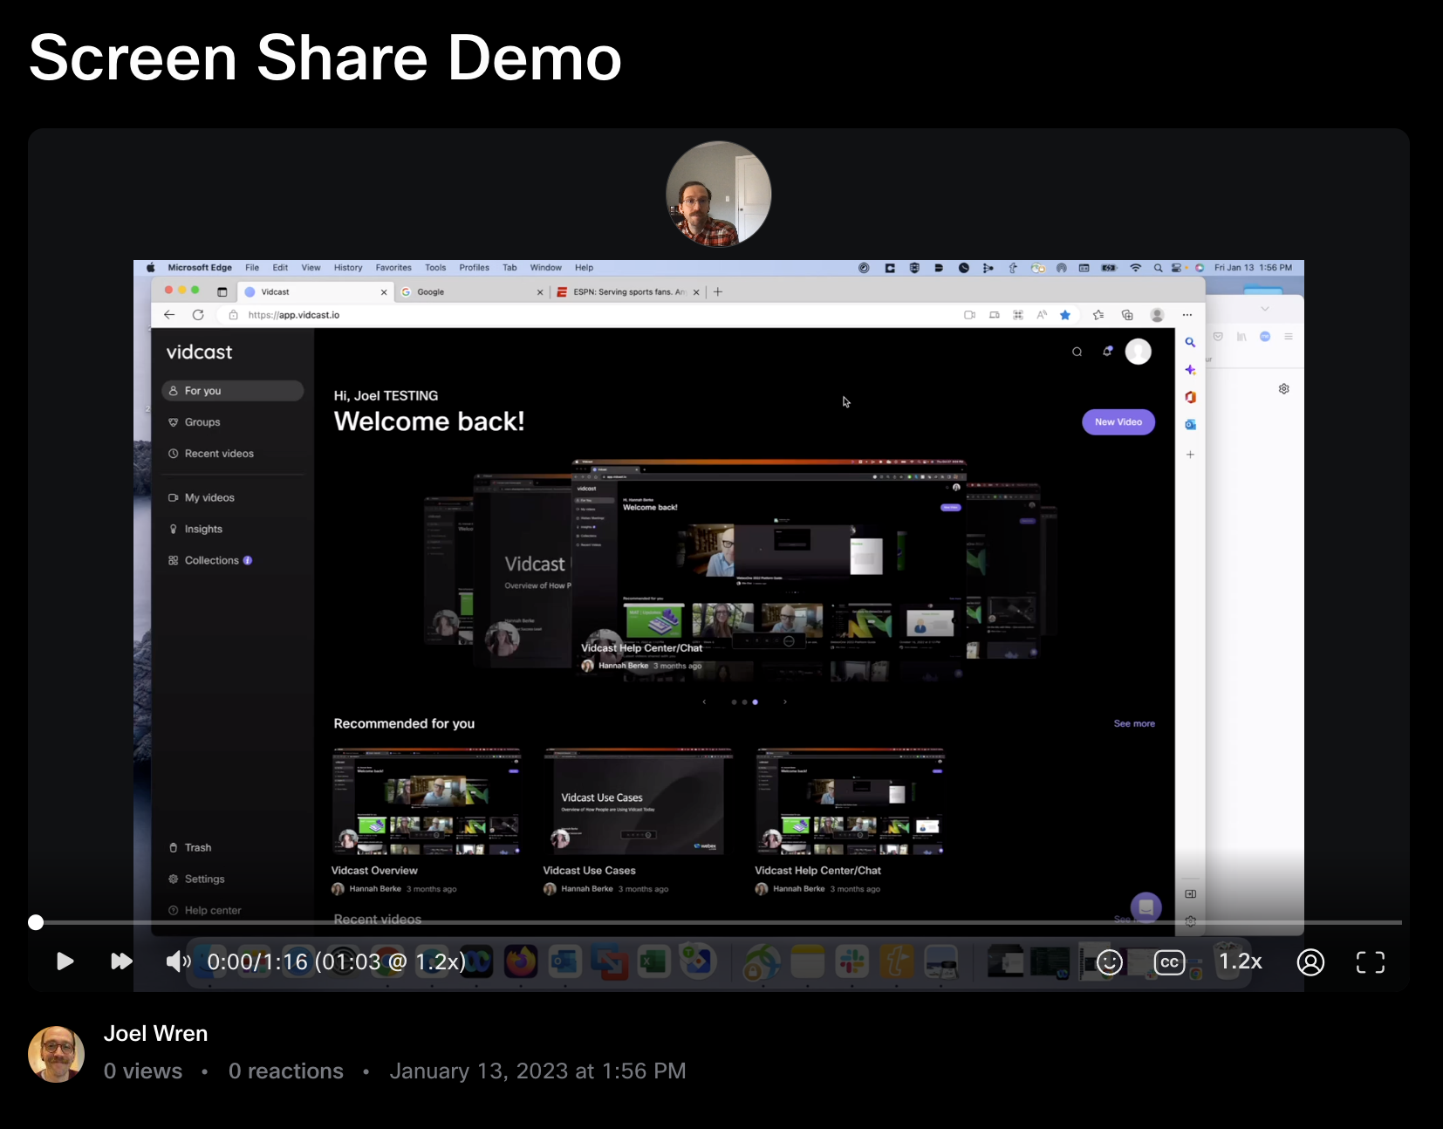1443x1129 pixels.
Task: Open the File menu in Edge
Action: (x=252, y=268)
